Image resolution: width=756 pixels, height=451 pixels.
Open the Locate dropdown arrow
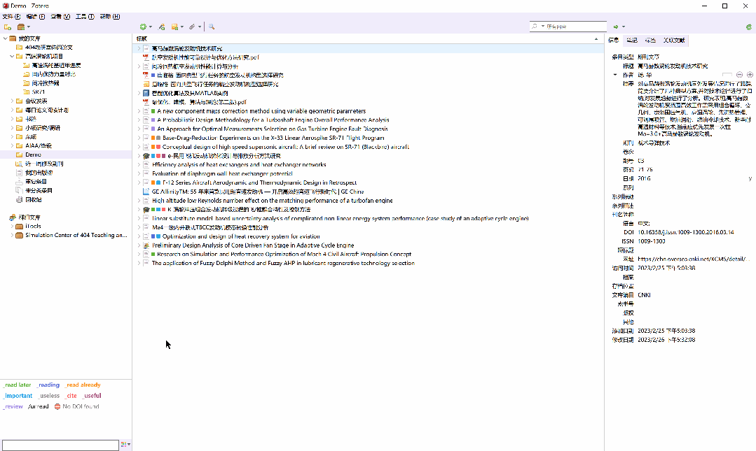click(x=624, y=27)
